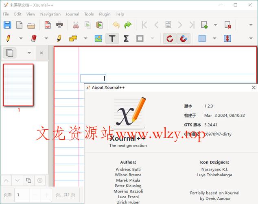
Task: Insert a new page after
Action: [204, 25]
